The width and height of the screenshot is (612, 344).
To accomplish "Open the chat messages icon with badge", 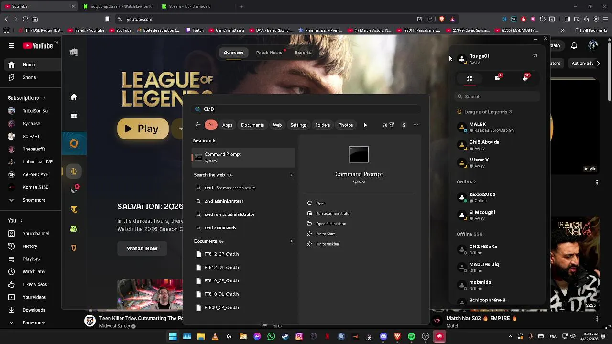I will coord(497,78).
